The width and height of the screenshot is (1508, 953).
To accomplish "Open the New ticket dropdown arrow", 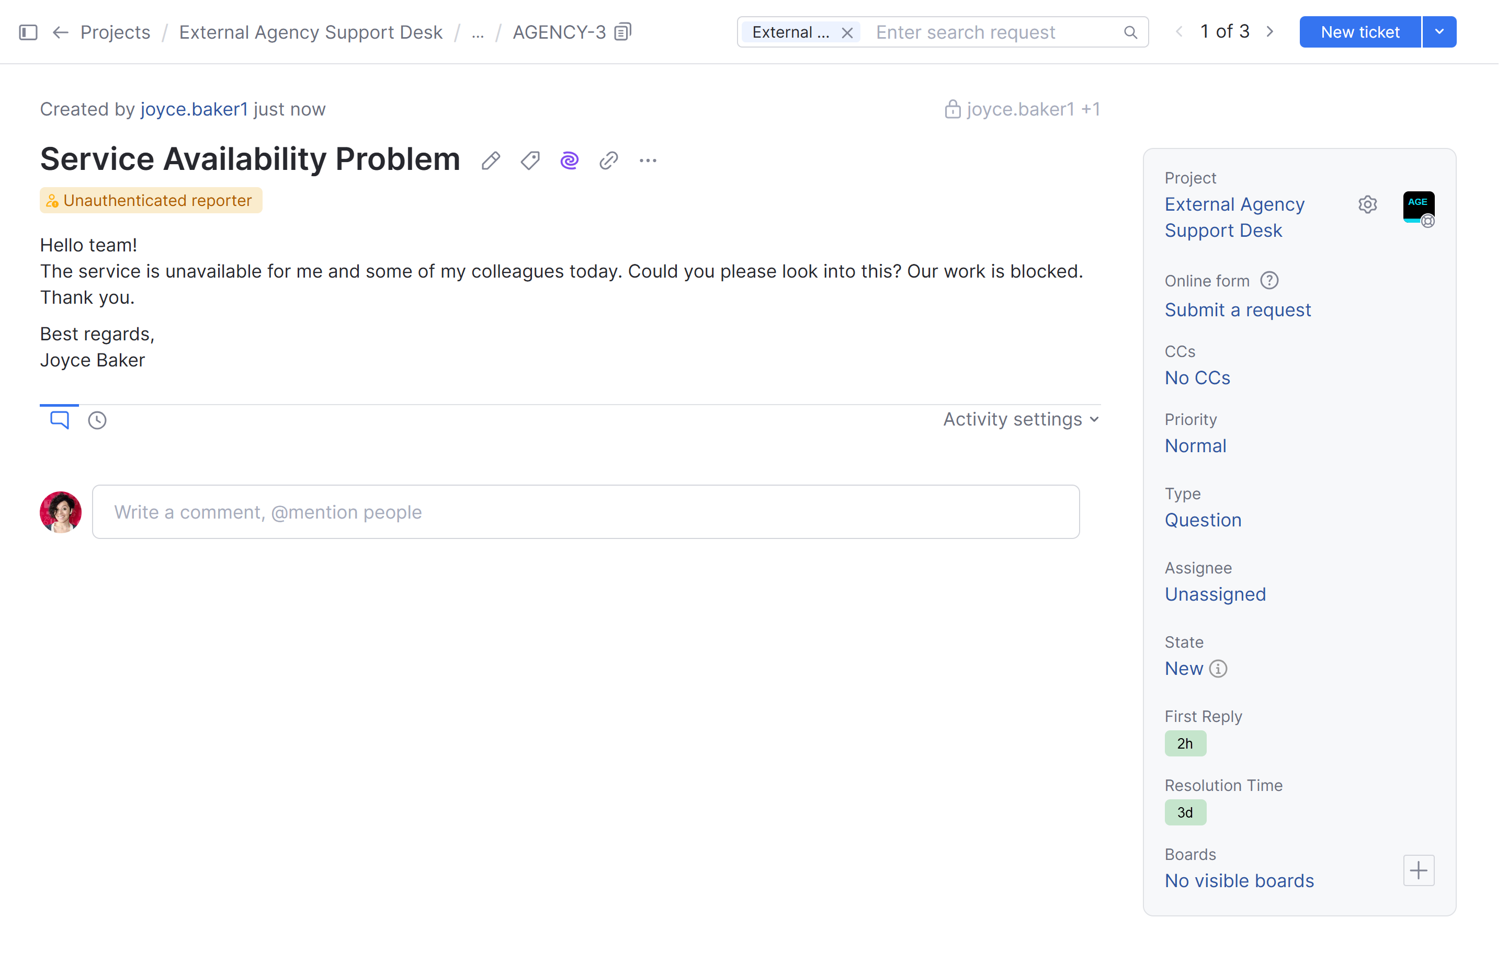I will [1439, 32].
